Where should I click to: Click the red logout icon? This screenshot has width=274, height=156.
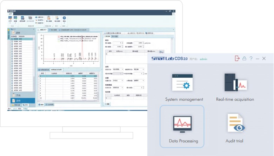click(237, 59)
